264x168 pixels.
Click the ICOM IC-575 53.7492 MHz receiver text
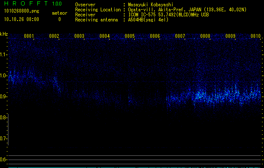click(x=168, y=15)
